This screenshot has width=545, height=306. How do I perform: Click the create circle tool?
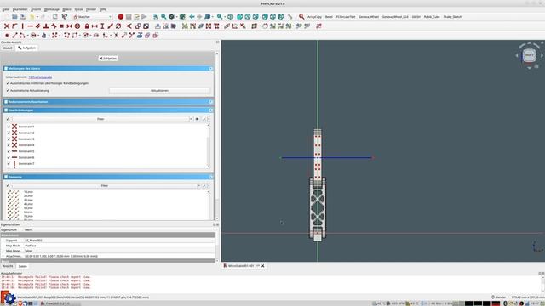point(33,35)
